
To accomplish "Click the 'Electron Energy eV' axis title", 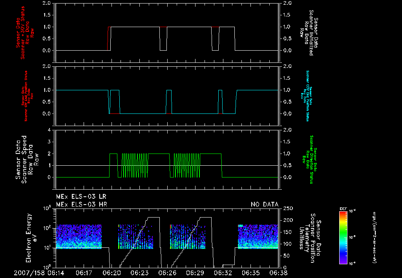I will click(x=32, y=238).
